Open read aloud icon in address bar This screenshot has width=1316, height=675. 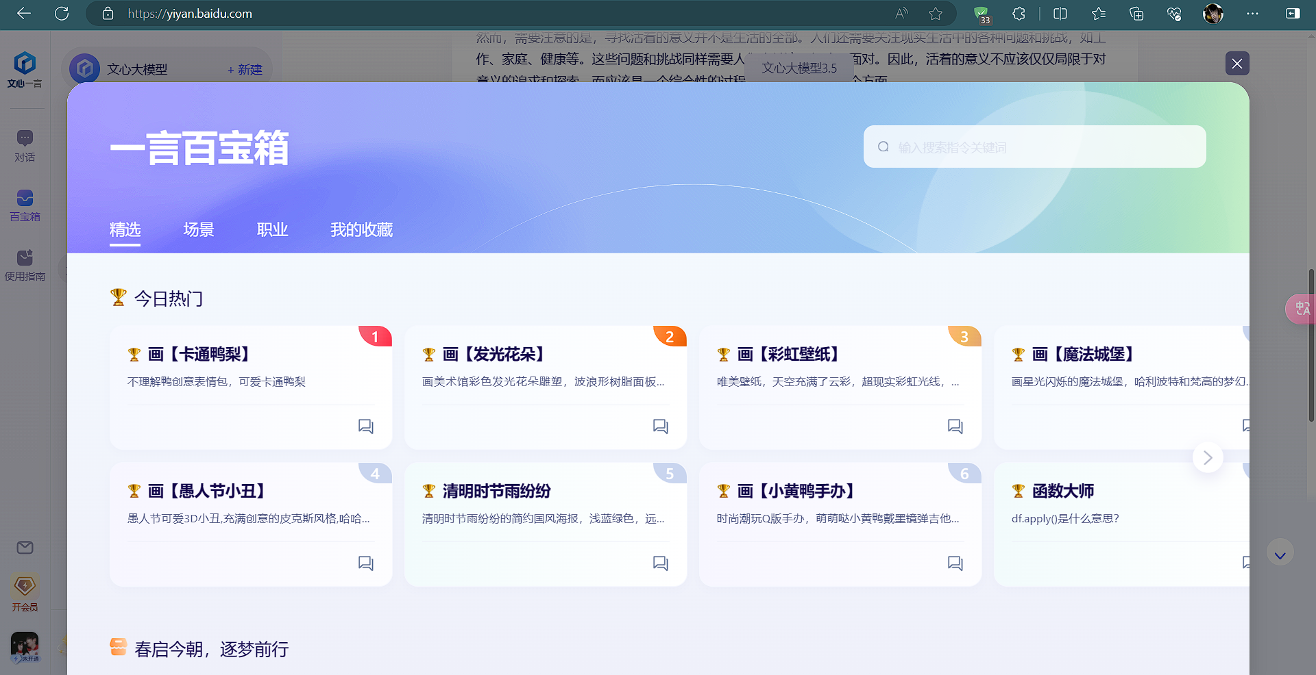click(902, 14)
